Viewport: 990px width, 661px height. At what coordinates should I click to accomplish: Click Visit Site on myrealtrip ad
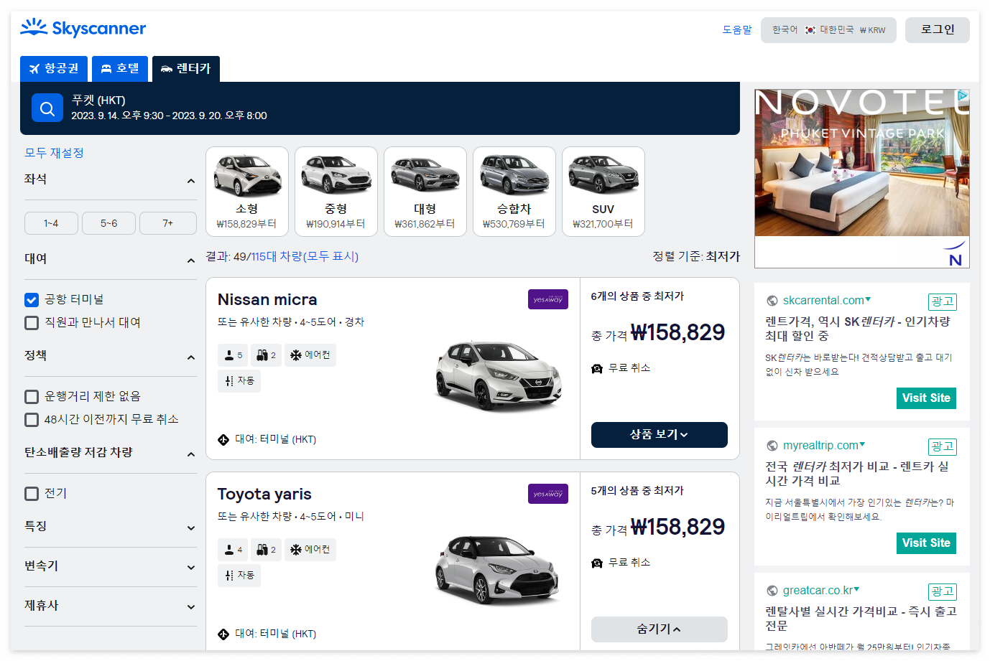point(926,543)
